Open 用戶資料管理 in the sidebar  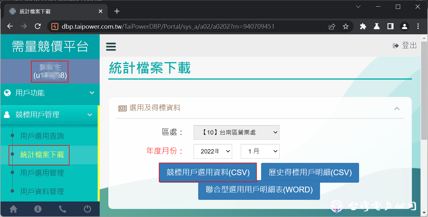42,191
